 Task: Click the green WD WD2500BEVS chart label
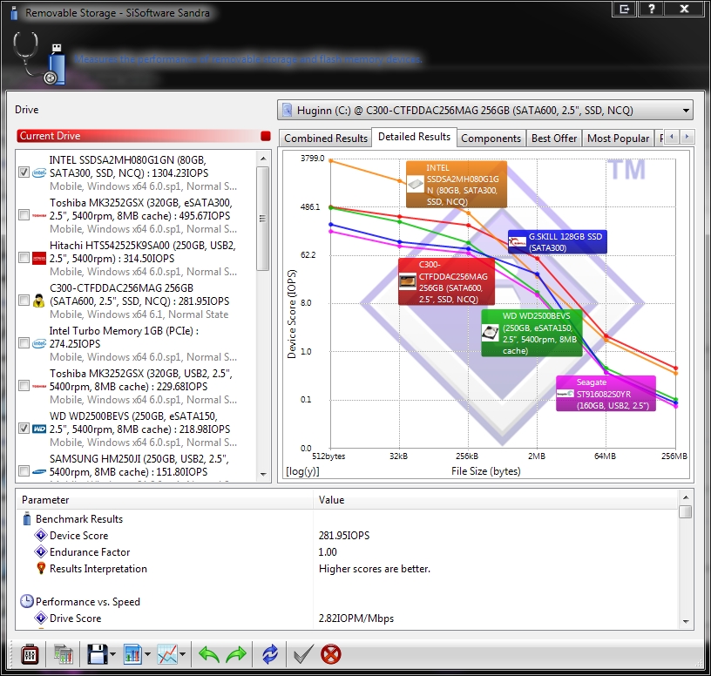532,334
